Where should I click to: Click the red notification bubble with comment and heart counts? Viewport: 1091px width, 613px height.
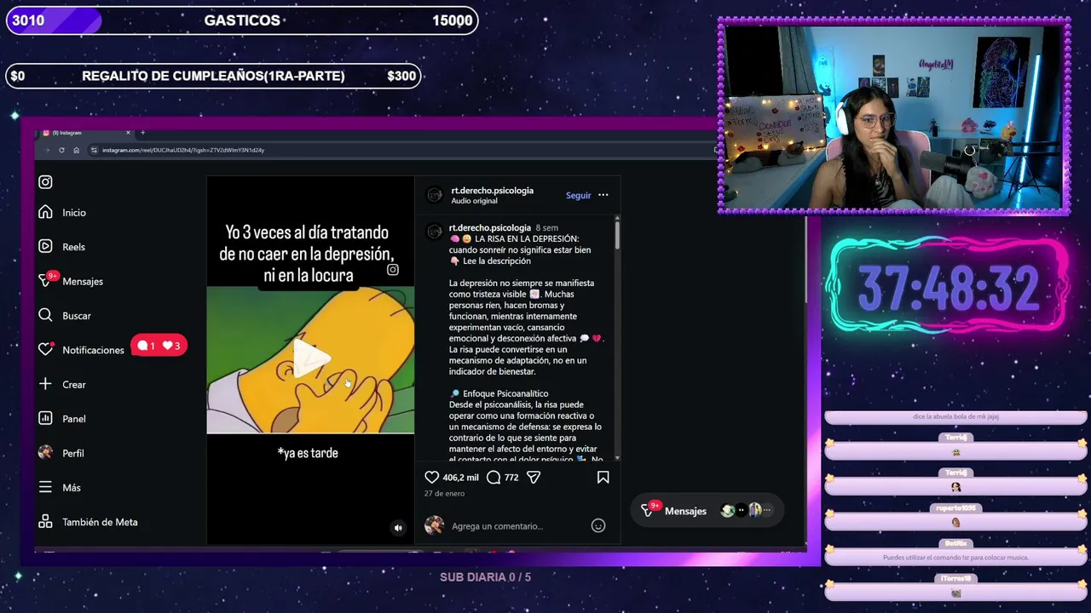(x=159, y=346)
